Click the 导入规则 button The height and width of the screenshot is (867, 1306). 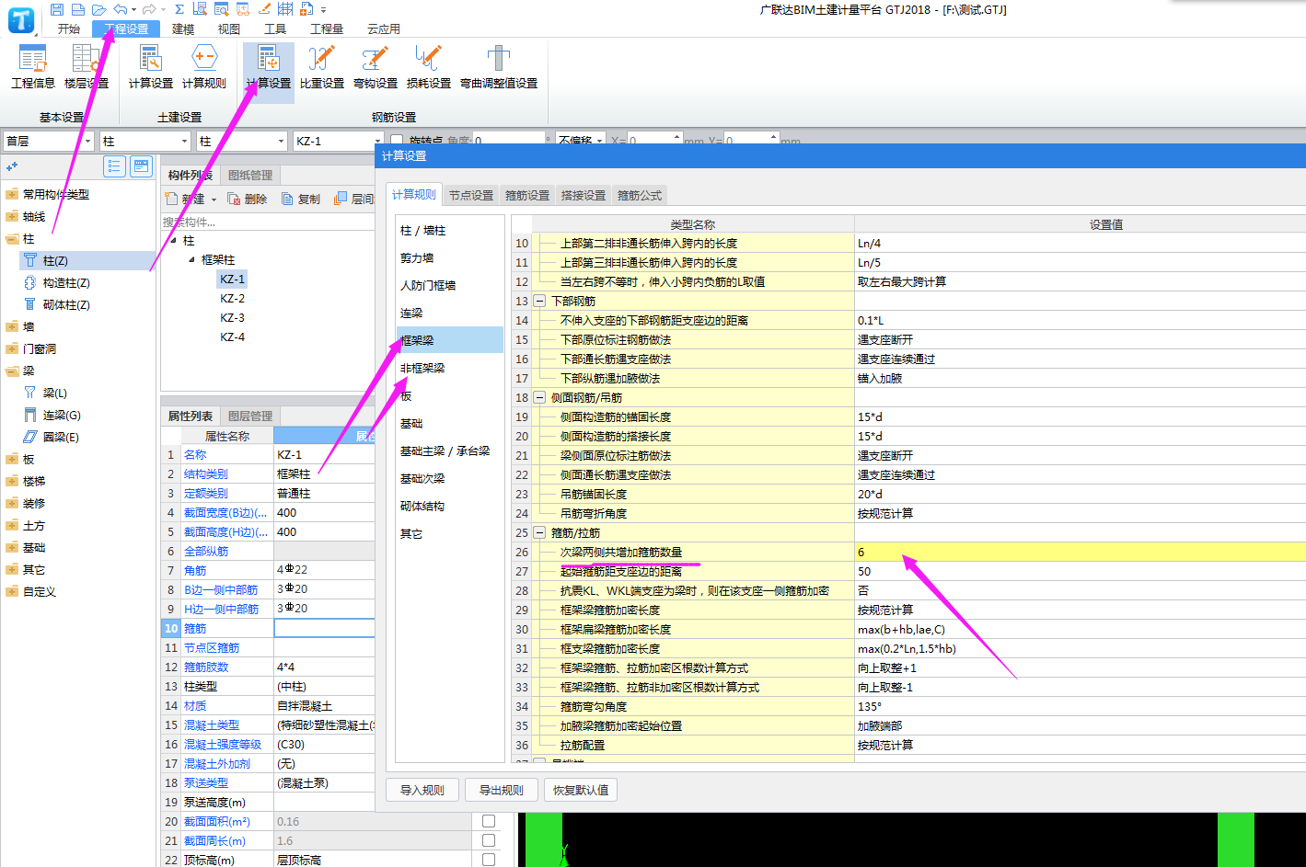[422, 790]
